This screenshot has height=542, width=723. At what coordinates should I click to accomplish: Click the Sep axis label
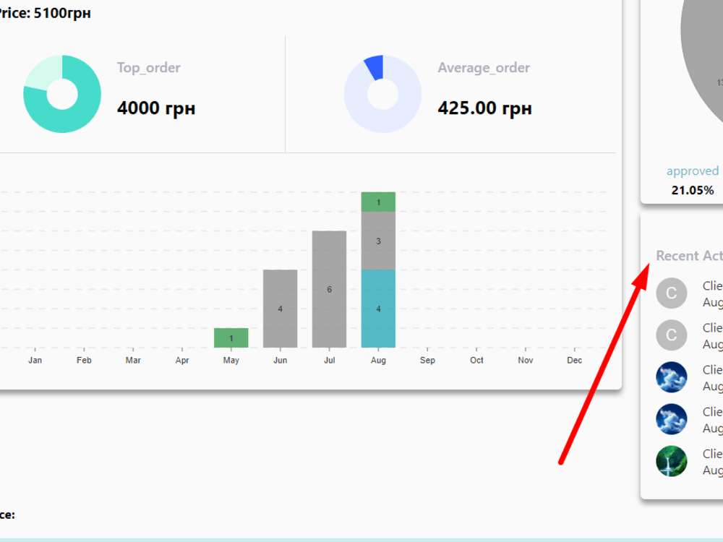427,361
